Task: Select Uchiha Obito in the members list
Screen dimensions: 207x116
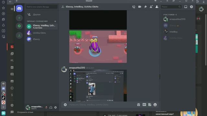Action: 178,38
